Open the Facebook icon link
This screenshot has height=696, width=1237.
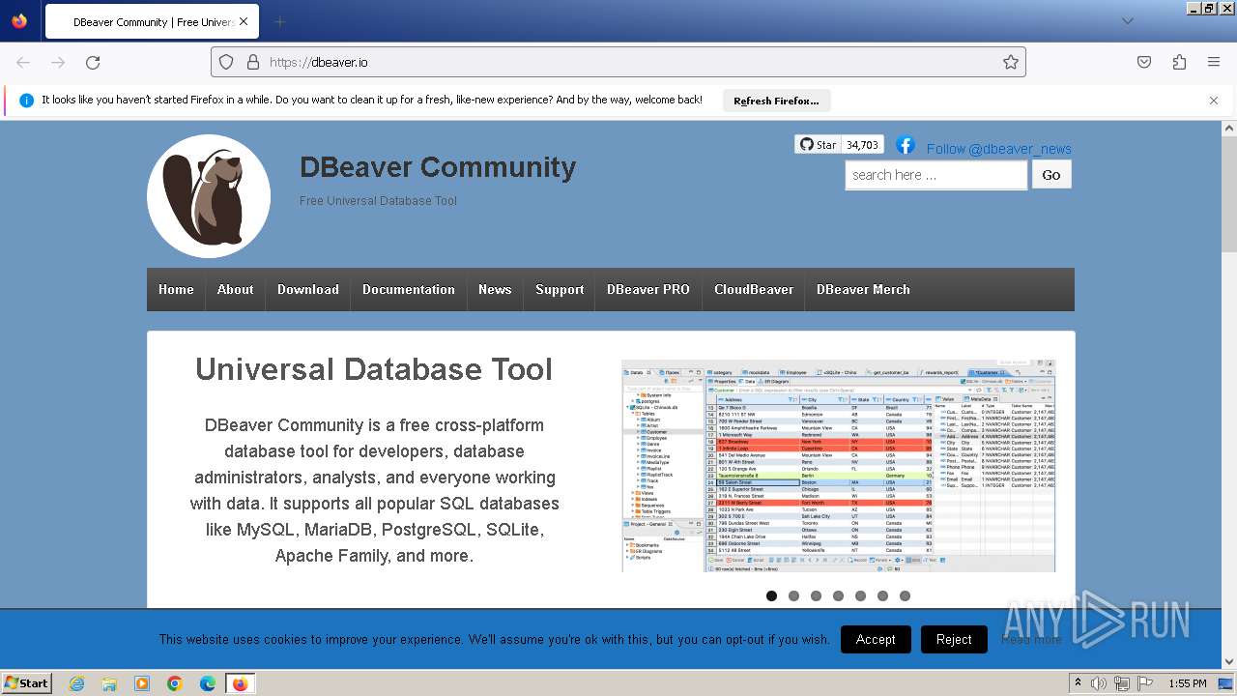(x=906, y=145)
